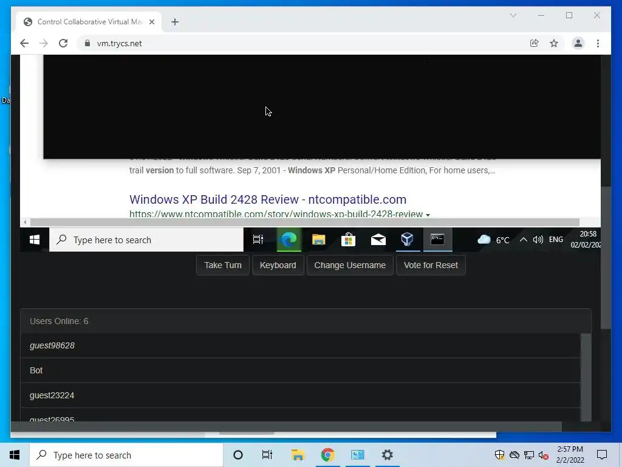Open Microsoft Edge in the VM taskbar
Screen dimensions: 622x467
(x=289, y=240)
